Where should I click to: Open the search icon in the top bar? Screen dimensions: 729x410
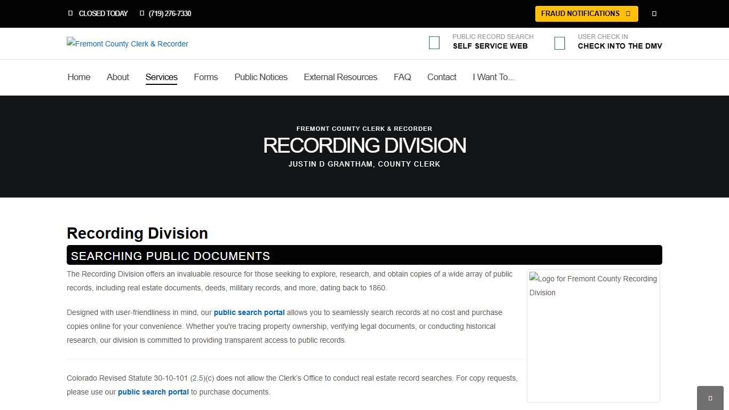click(x=654, y=13)
